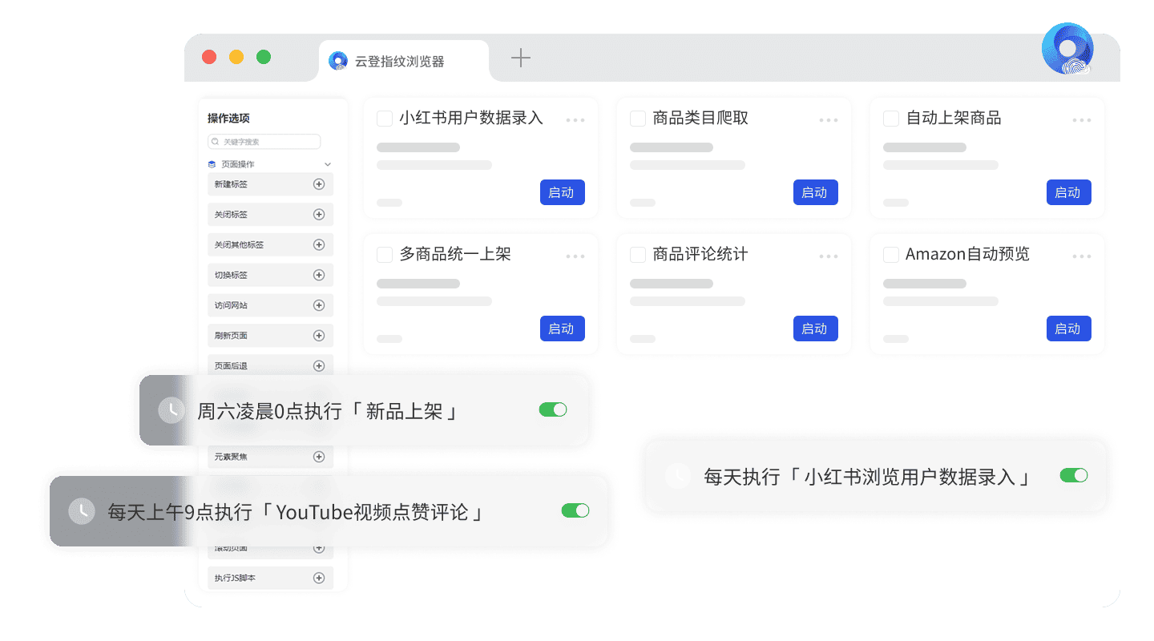Start the 商品评论统计 task with 启动
This screenshot has width=1154, height=641.
(815, 329)
